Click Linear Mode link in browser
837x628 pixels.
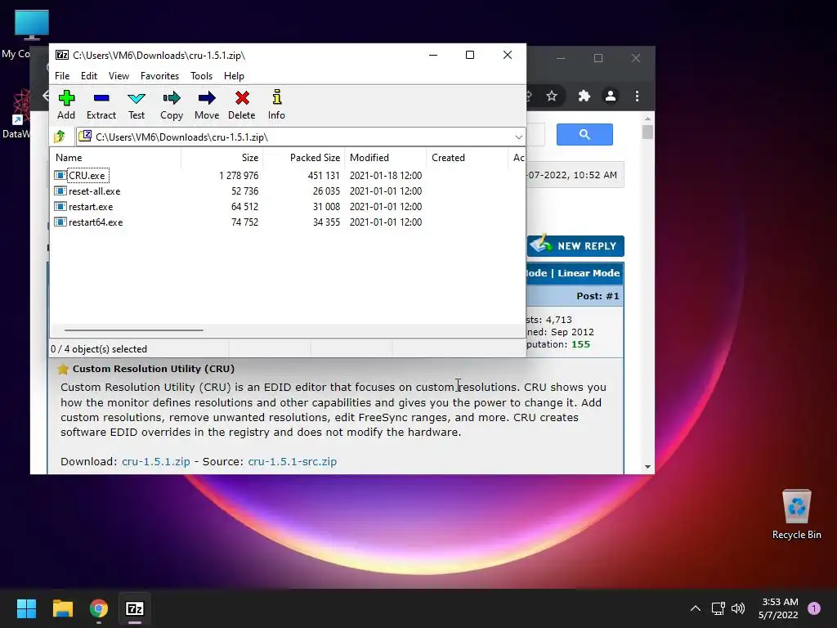click(589, 273)
